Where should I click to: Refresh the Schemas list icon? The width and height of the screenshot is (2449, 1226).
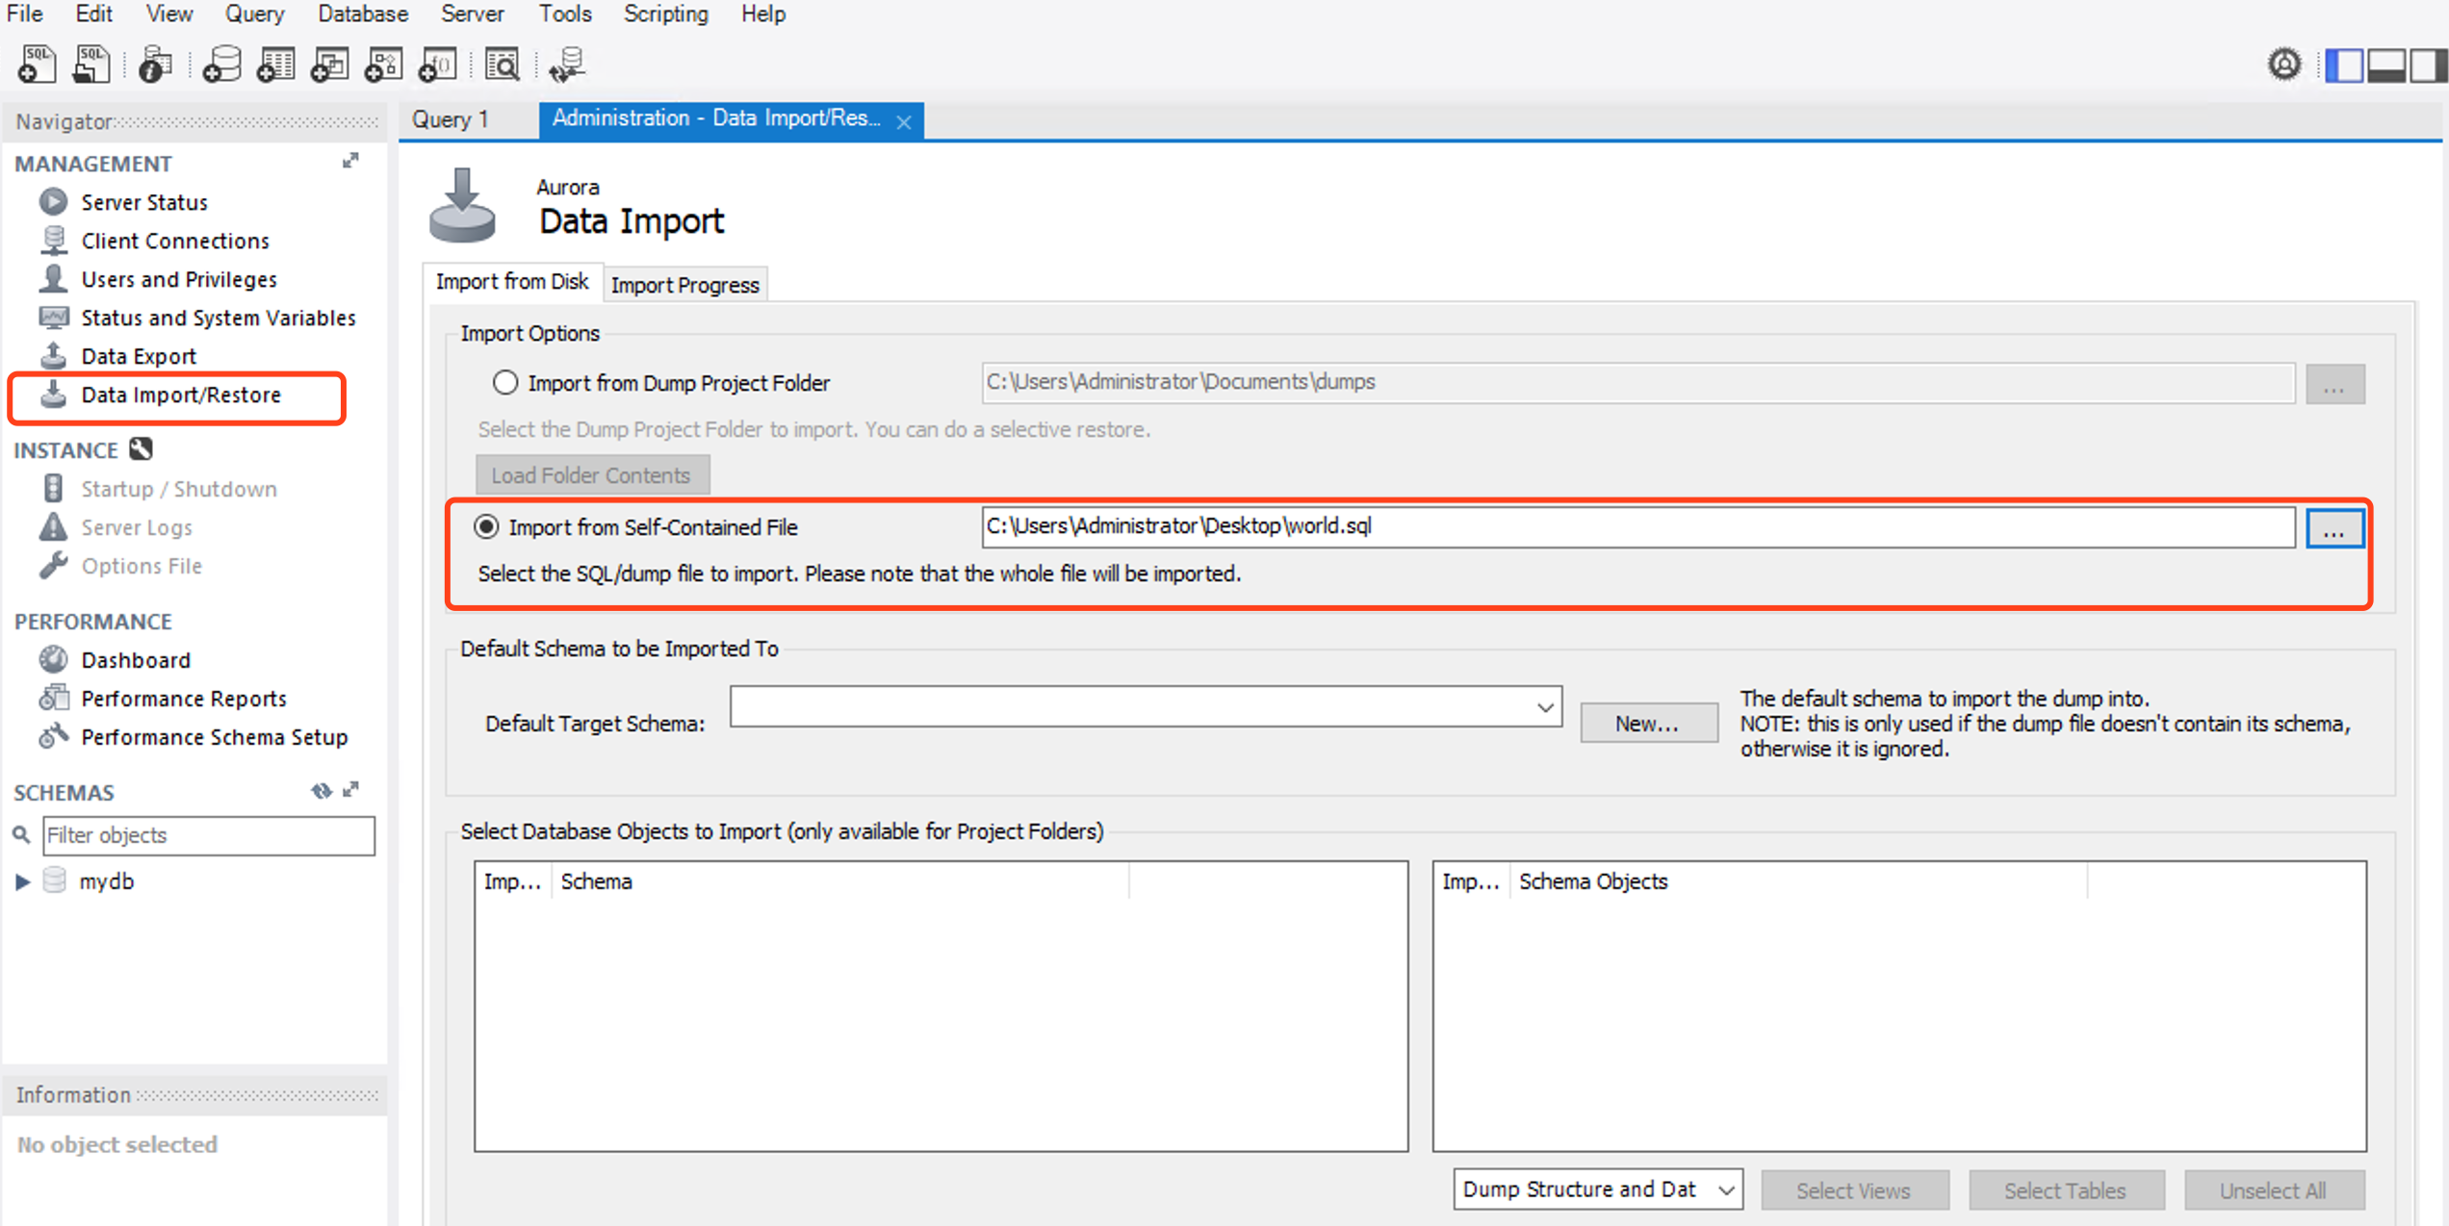pos(321,791)
